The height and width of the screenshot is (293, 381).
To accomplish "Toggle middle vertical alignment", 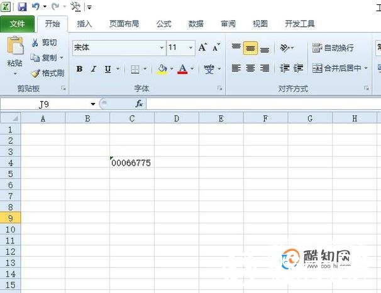I will pyautogui.click(x=250, y=48).
